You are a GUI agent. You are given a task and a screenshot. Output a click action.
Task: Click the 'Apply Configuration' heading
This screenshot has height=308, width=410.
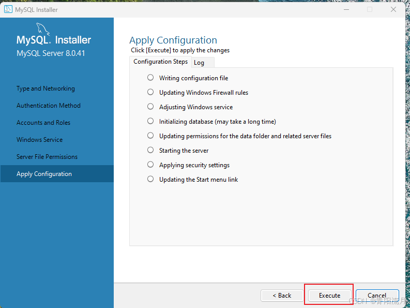point(173,40)
